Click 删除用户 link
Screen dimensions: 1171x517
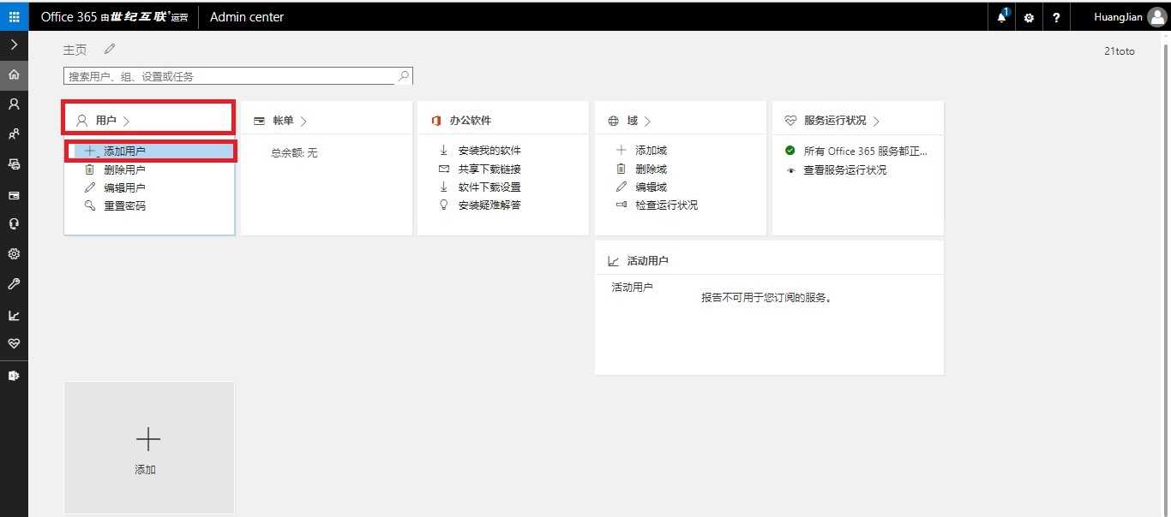coord(124,169)
